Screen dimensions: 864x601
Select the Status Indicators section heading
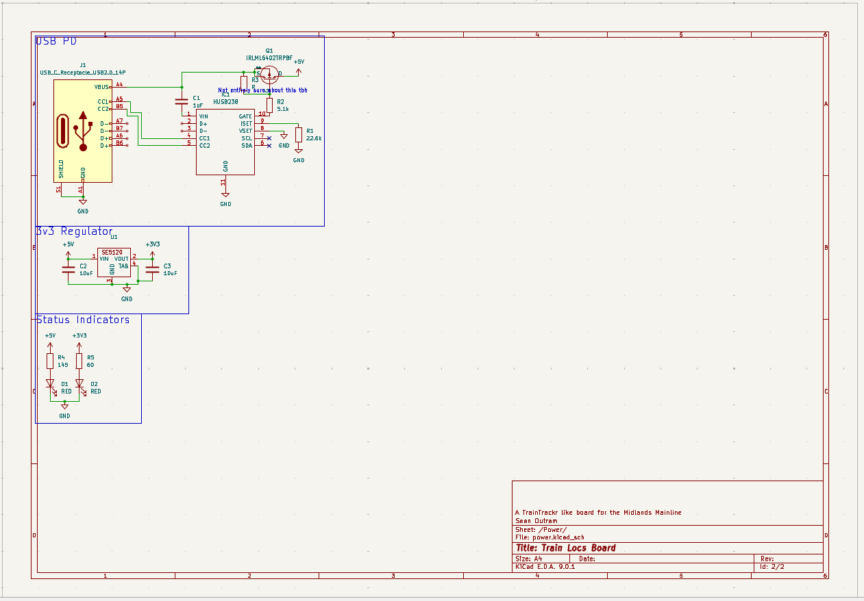(x=82, y=319)
